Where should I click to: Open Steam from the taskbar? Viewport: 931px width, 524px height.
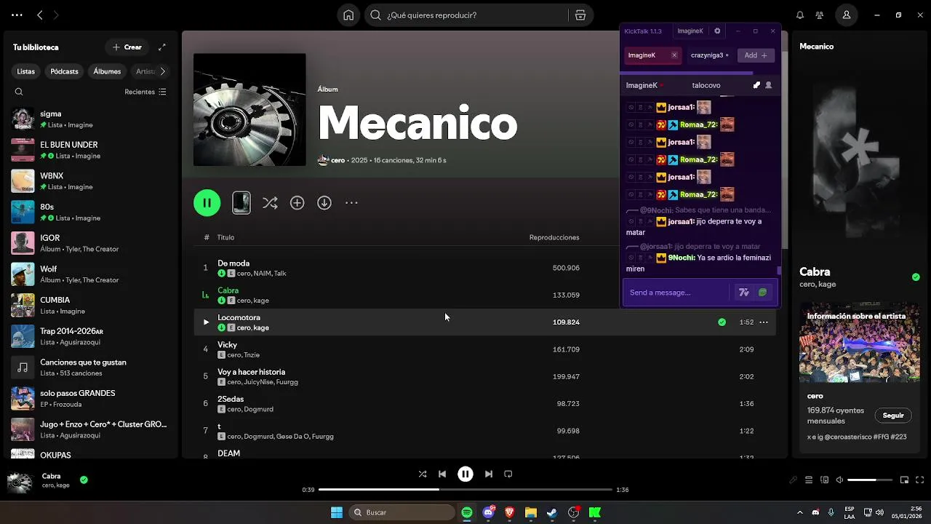(552, 512)
